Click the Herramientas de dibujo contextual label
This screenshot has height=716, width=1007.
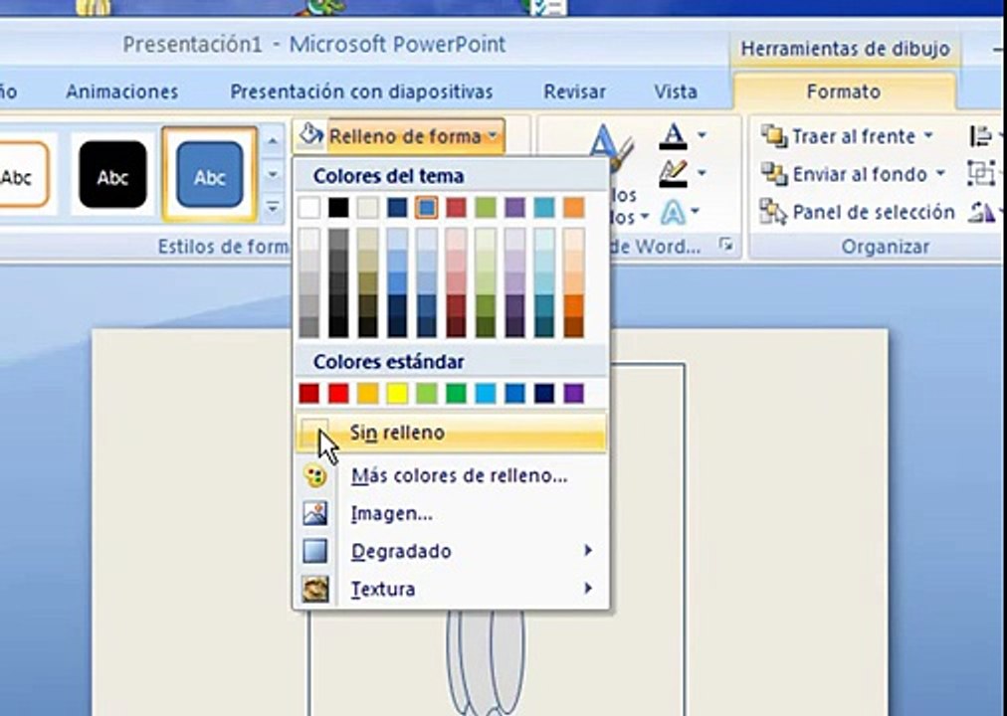pos(845,49)
